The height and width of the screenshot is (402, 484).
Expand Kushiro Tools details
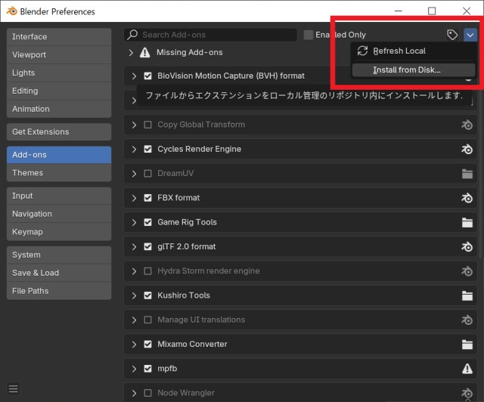click(134, 295)
